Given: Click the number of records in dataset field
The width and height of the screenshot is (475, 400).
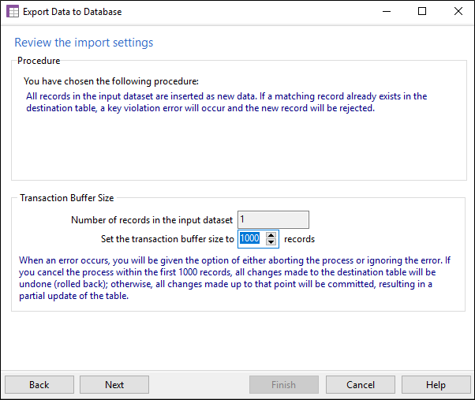Looking at the screenshot, I should (x=273, y=219).
